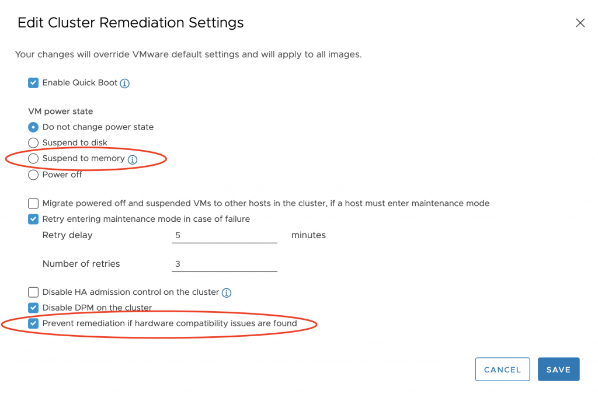Click the Suspend to memory info icon
This screenshot has height=394, width=598.
click(133, 159)
